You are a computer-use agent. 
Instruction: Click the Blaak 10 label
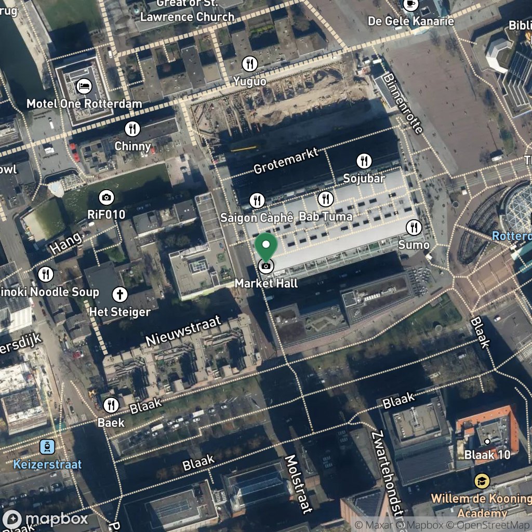pyautogui.click(x=487, y=455)
